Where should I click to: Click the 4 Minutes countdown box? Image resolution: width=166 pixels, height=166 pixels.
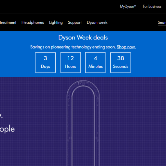tap(95, 62)
